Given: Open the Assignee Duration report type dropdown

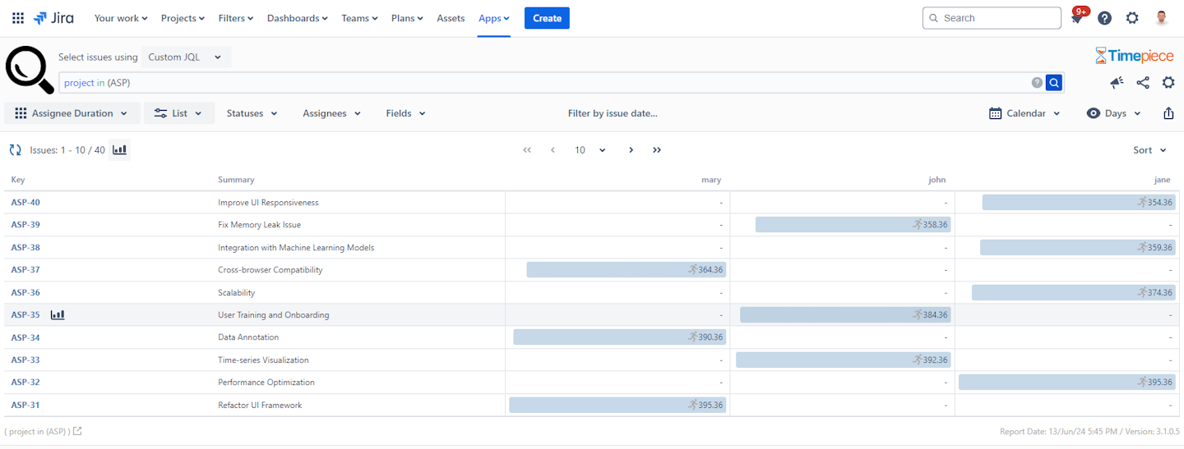Looking at the screenshot, I should click(x=72, y=113).
